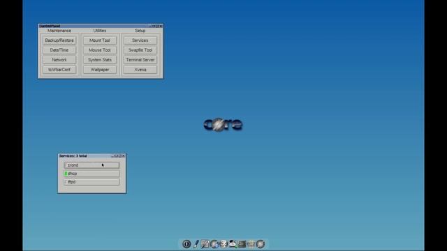Image resolution: width=447 pixels, height=251 pixels.
Task: Launch Mount Tool from Utilities
Action: [100, 40]
